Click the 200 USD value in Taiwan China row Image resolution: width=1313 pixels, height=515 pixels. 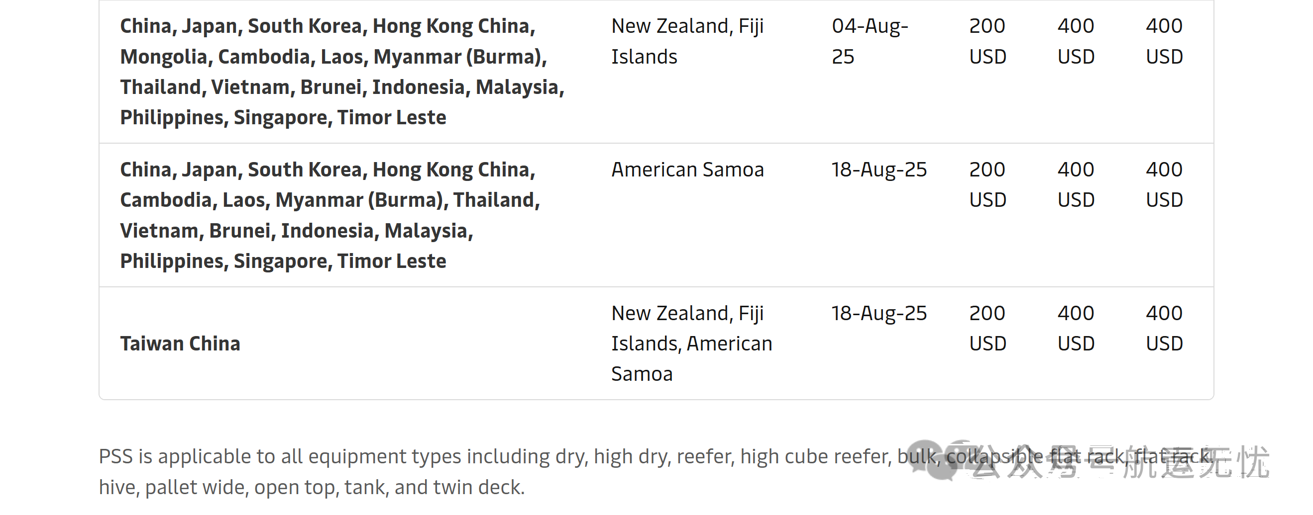(988, 328)
